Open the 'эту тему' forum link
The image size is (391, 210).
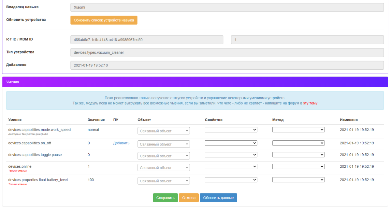310,103
